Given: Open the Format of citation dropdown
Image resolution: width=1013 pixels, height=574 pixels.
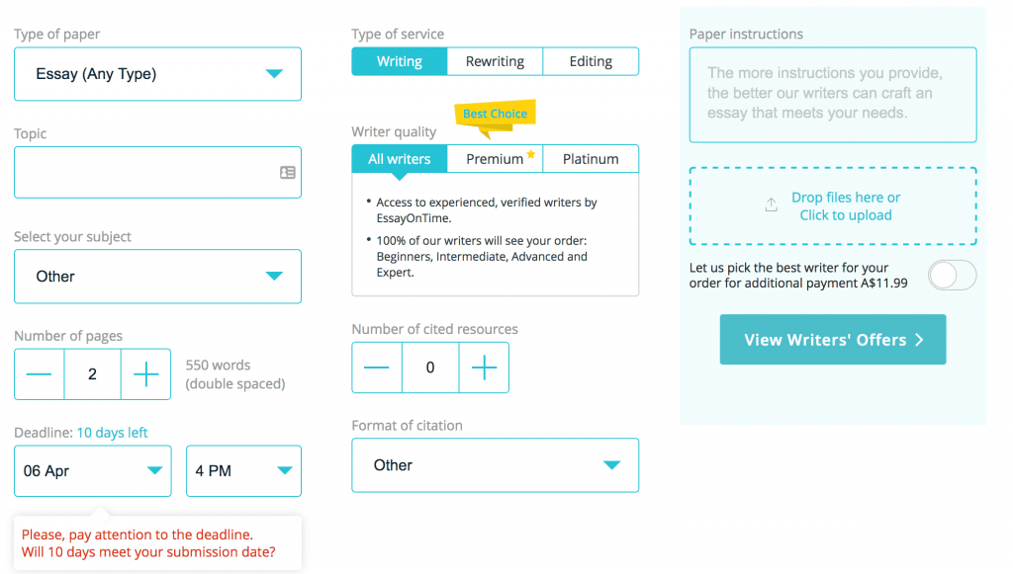Looking at the screenshot, I should coord(495,465).
